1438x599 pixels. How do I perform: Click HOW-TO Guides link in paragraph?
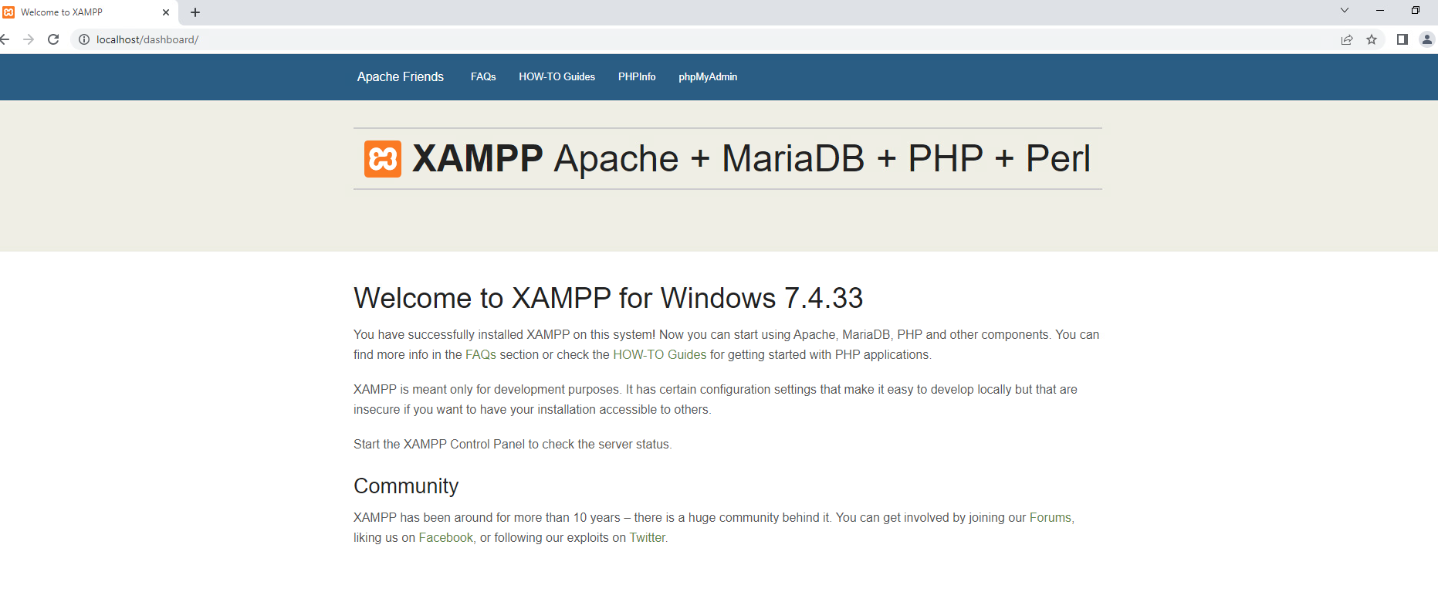(x=660, y=354)
